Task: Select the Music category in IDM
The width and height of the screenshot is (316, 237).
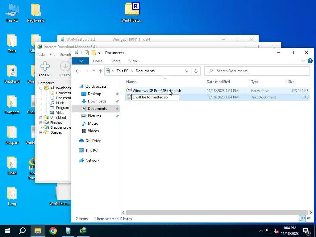Action: point(60,103)
